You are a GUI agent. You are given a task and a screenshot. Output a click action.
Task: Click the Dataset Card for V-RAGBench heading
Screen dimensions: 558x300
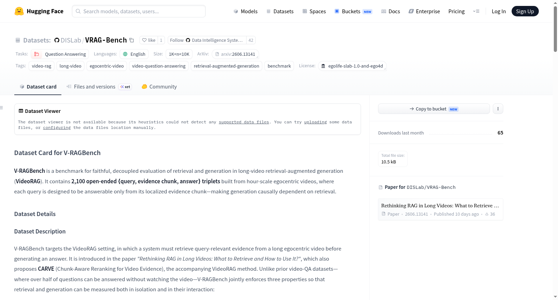[57, 153]
